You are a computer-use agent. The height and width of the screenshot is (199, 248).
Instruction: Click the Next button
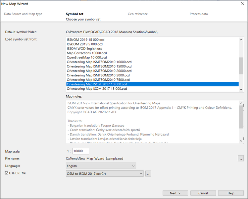point(175,193)
